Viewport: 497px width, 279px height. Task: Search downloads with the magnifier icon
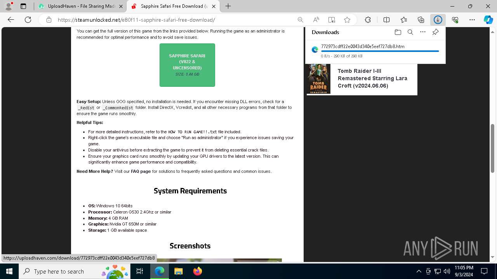coord(410,32)
